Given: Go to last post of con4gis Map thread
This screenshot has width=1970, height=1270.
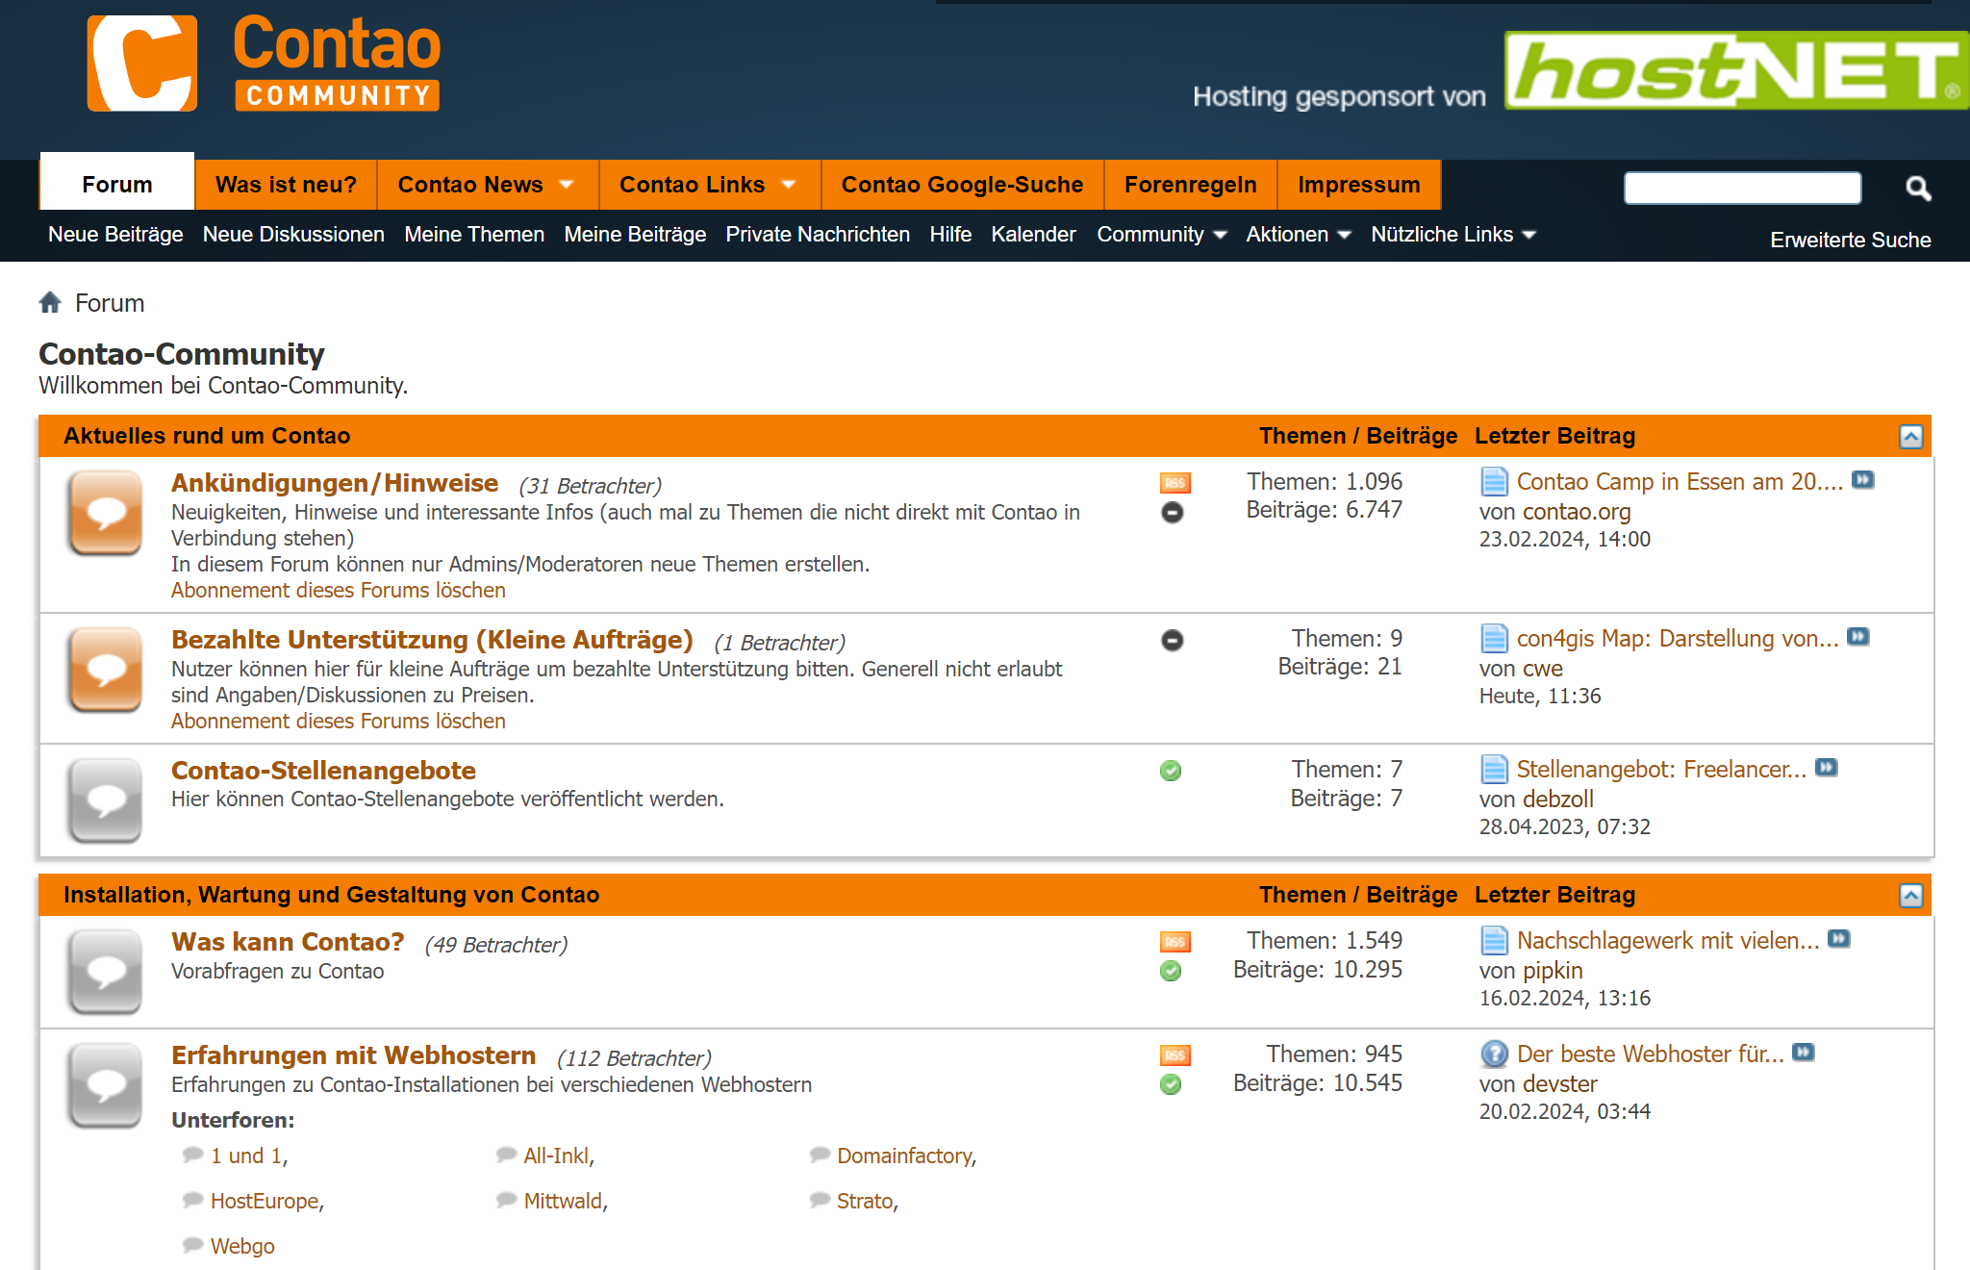Looking at the screenshot, I should pyautogui.click(x=1858, y=637).
